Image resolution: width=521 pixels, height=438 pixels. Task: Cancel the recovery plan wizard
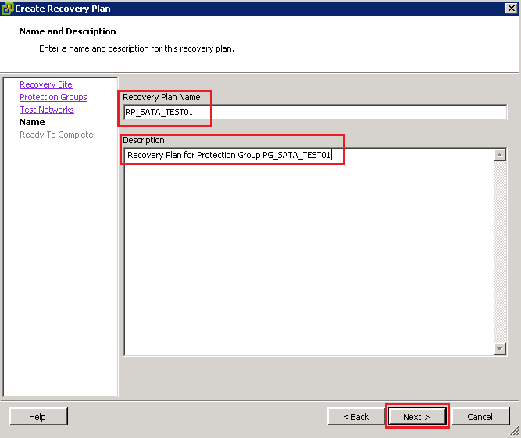click(x=480, y=417)
